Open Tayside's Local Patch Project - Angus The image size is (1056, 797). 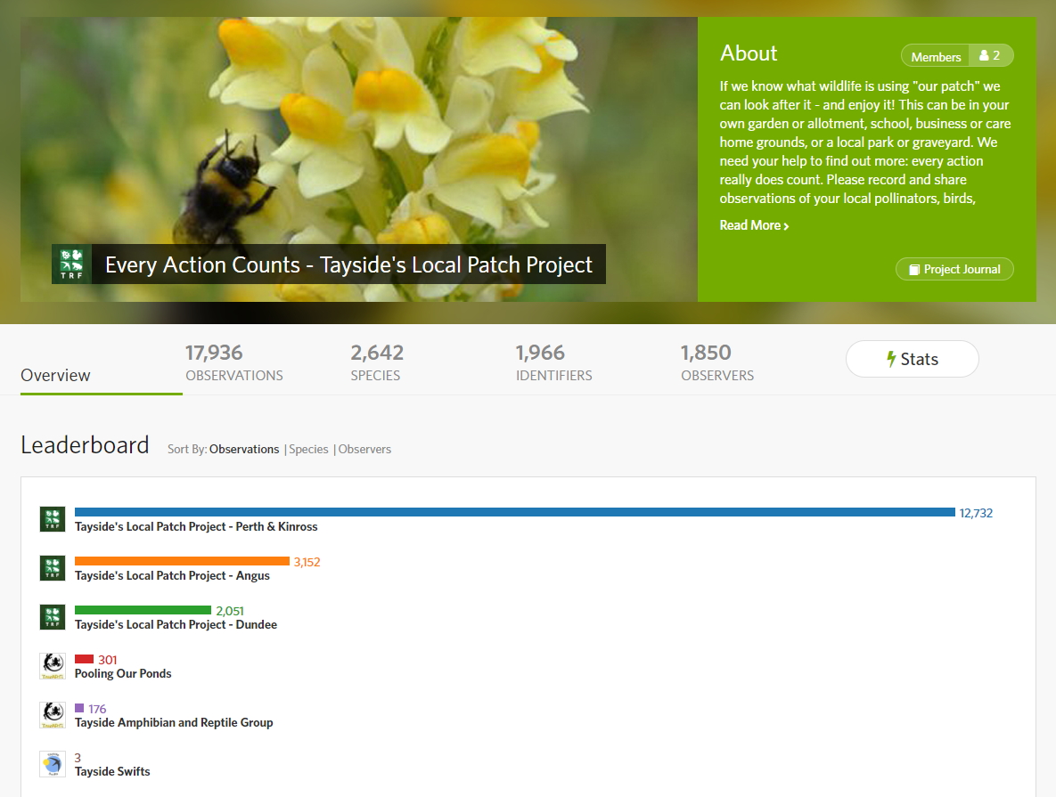coord(172,575)
